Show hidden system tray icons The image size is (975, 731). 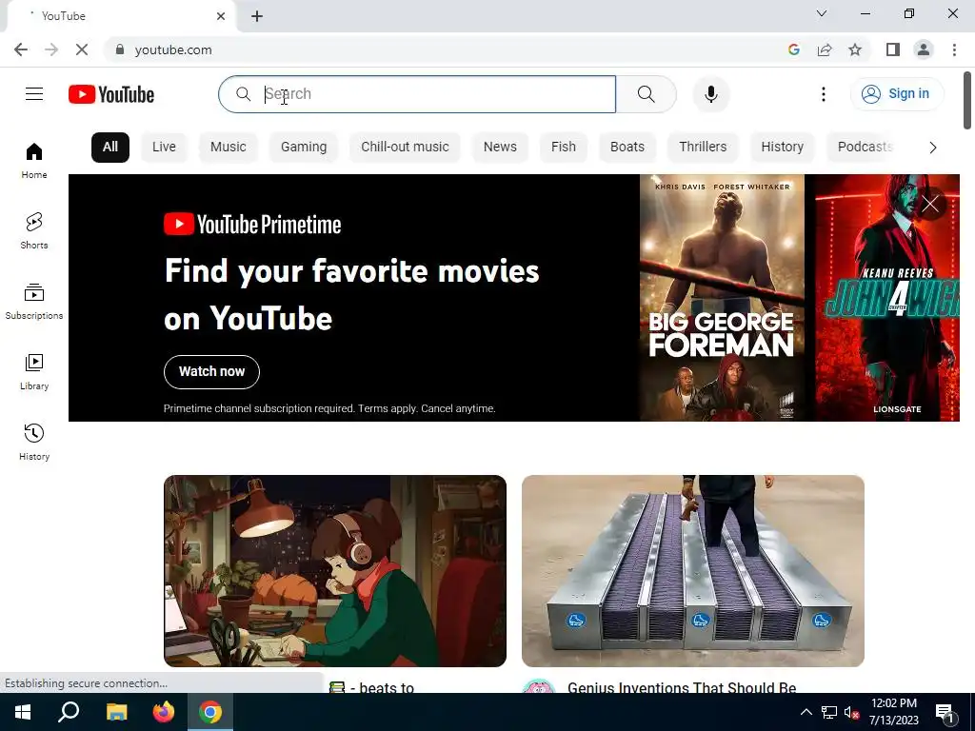coord(806,712)
